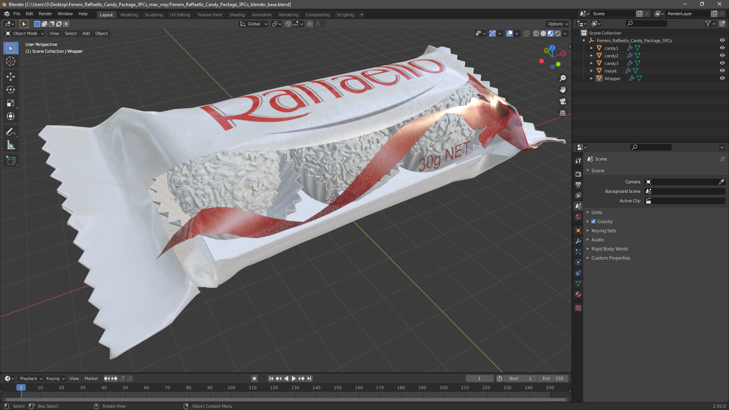
Task: Open Physics properties tab
Action: [x=578, y=262]
